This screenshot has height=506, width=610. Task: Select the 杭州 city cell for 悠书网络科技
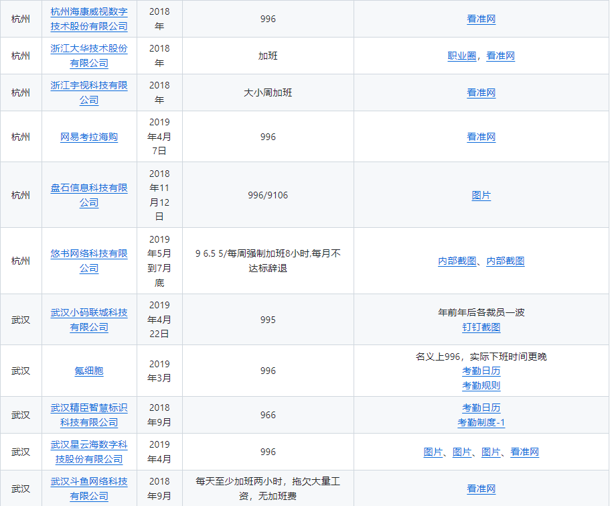(x=21, y=261)
